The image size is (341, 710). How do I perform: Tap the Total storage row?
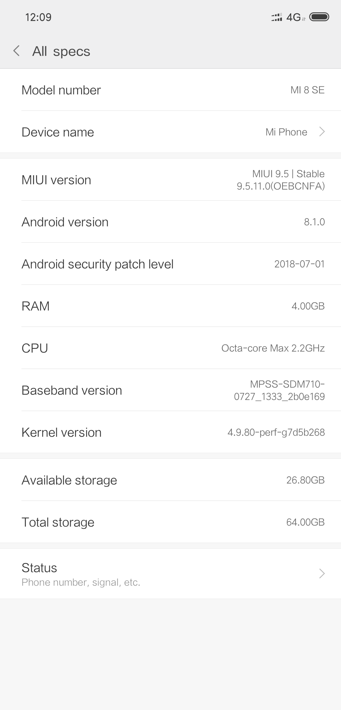[x=170, y=522]
